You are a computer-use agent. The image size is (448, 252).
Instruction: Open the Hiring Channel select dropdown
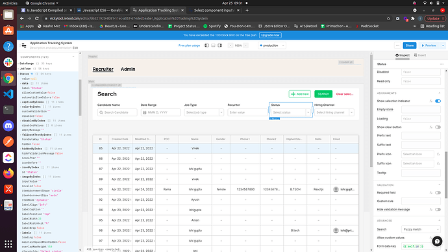pos(334,112)
